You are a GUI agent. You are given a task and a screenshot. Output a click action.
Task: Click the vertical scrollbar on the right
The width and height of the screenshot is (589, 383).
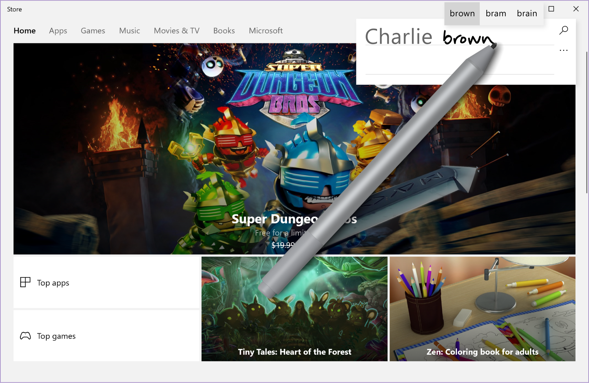pos(587,123)
